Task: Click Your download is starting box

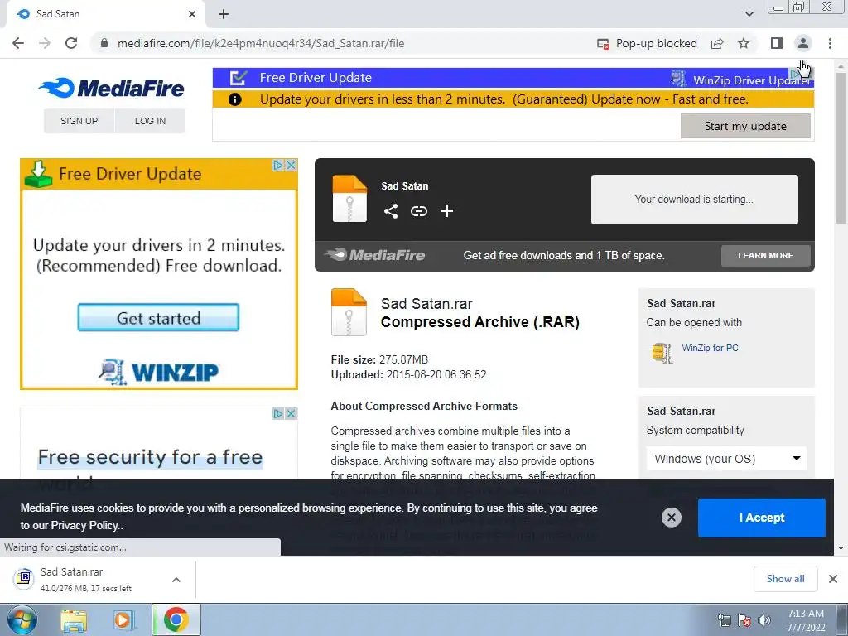Action: pos(695,199)
